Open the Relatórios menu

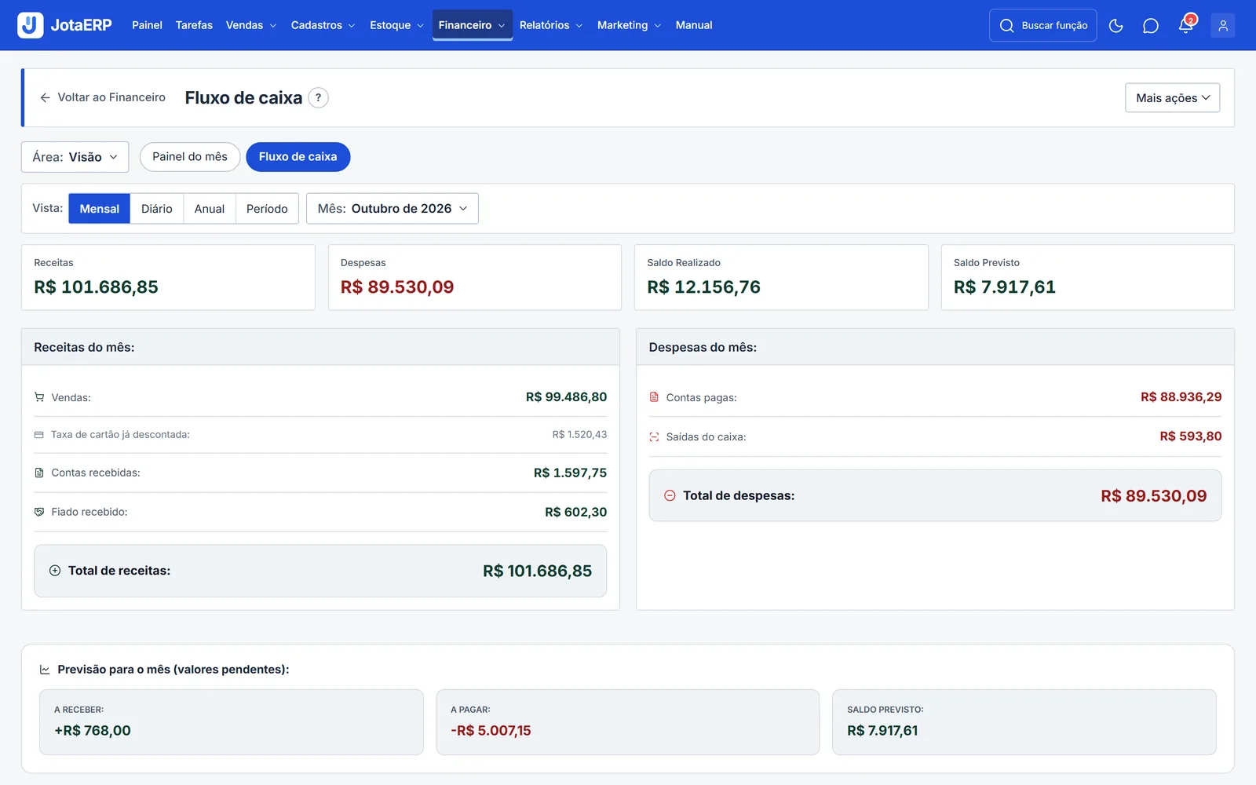[x=551, y=25]
